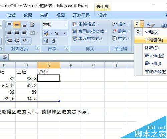Image resolution: width=167 pixels, height=139 pixels.
Task: Select bottom align icon
Action: point(24,25)
